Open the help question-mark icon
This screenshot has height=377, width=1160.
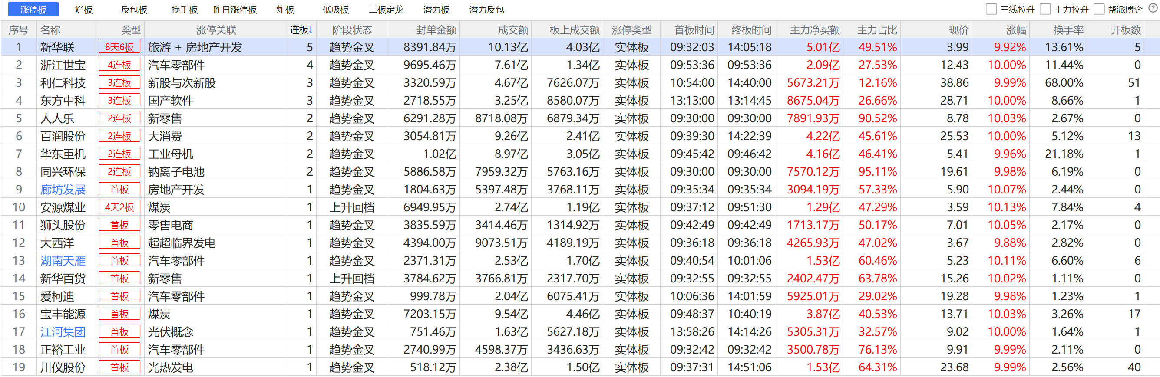1153,9
